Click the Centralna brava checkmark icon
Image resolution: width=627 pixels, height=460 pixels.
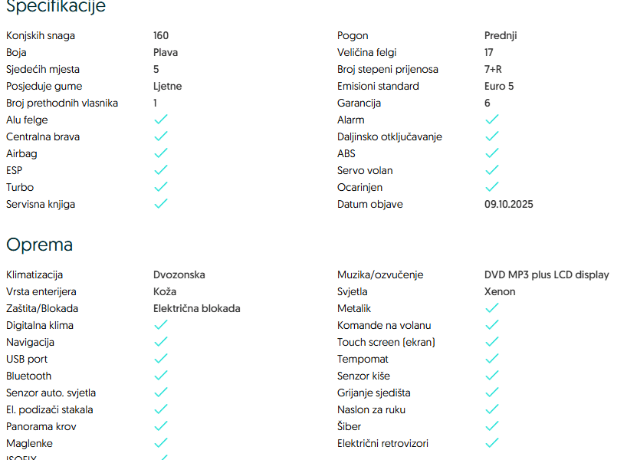160,136
